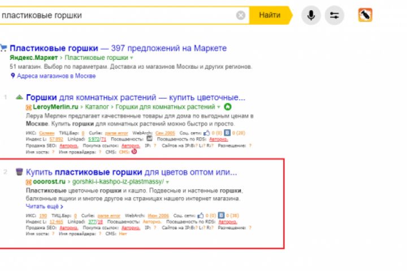Viewport: 407px width, 271px height.
Task: Click the shopping cart icon beside the Market result
Action: [3, 48]
